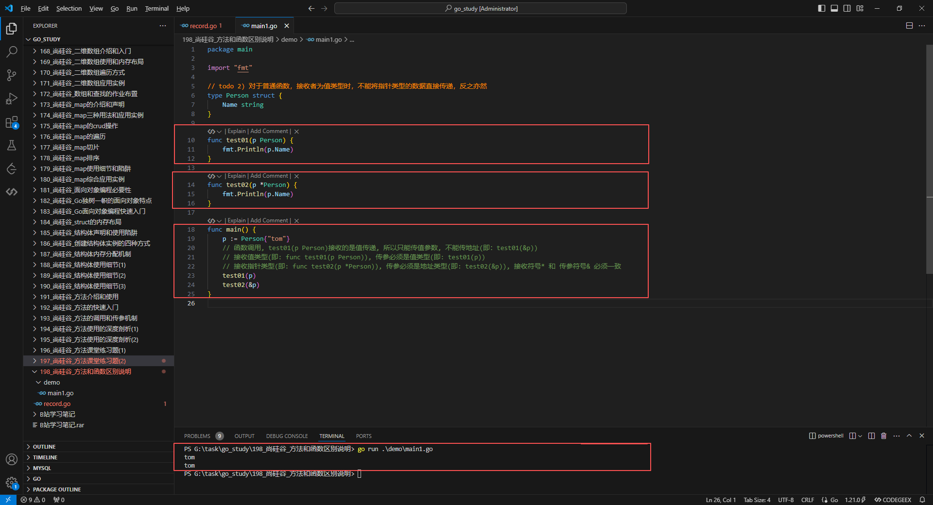
Task: Open the File menu
Action: pyautogui.click(x=26, y=8)
